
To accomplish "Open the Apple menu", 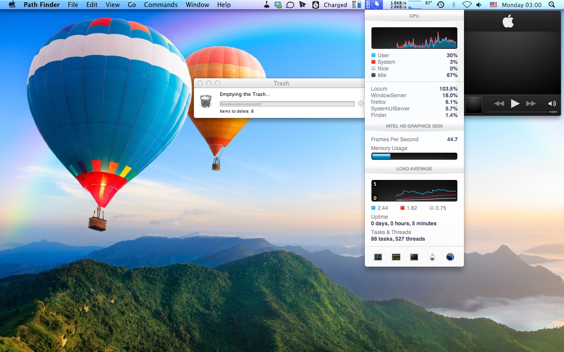I will point(12,5).
